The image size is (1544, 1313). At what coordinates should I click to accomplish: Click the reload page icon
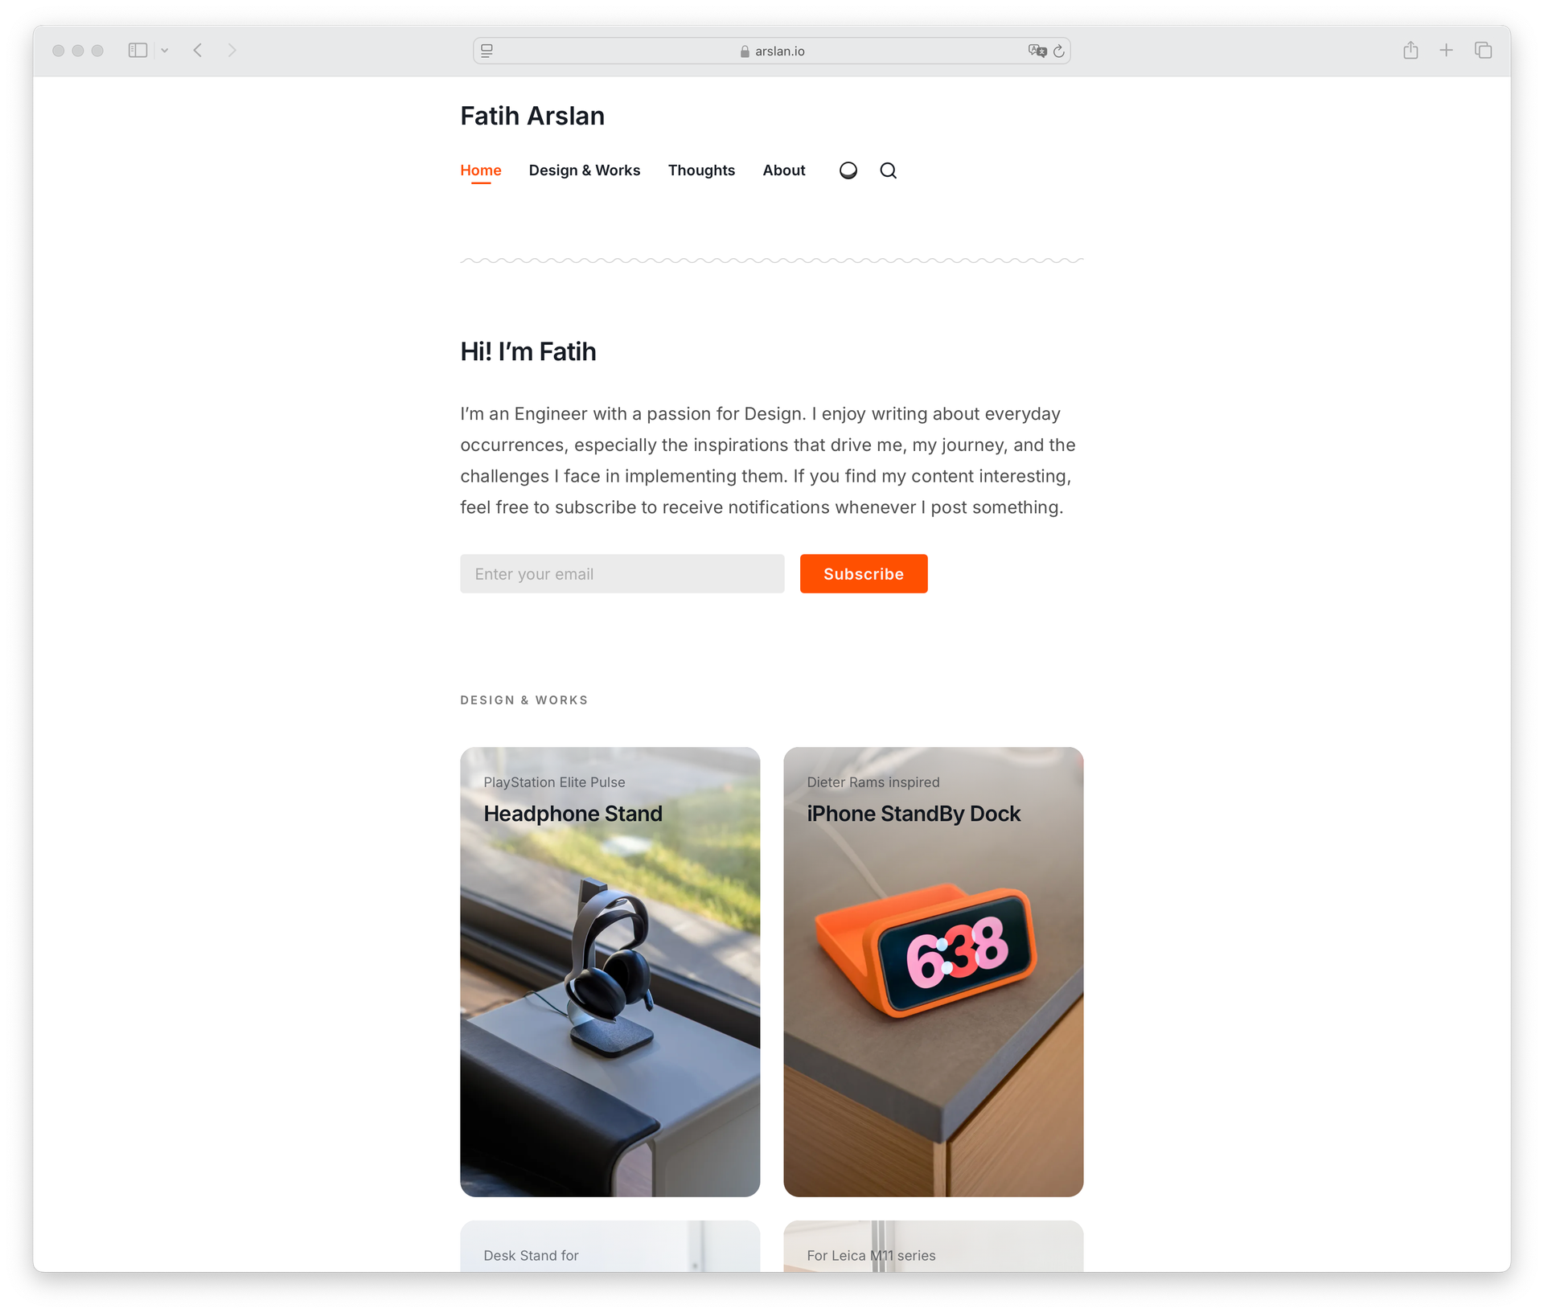coord(1061,51)
